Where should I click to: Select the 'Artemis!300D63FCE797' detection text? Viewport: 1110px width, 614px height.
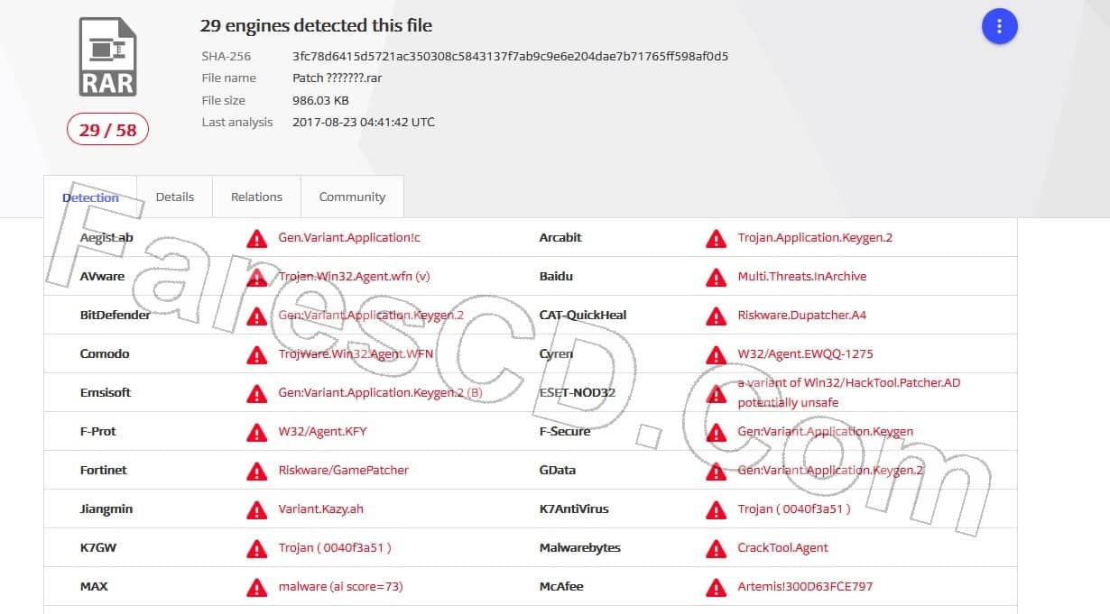coord(805,587)
